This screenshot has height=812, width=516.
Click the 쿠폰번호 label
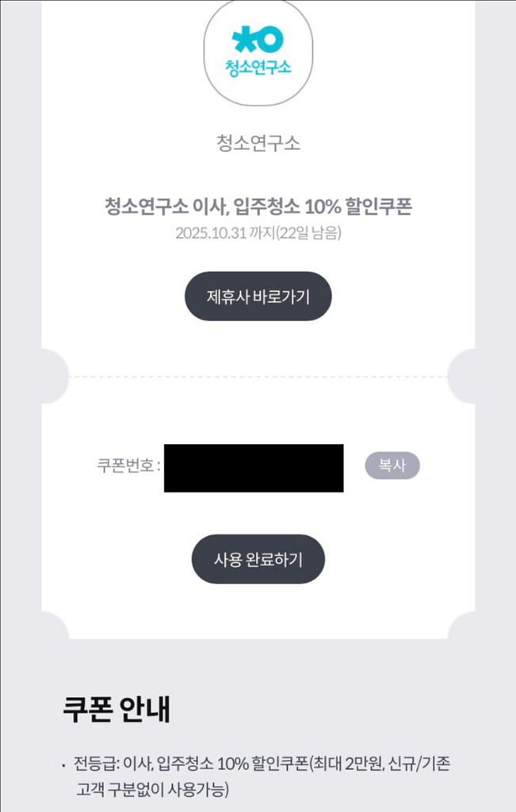tap(128, 465)
